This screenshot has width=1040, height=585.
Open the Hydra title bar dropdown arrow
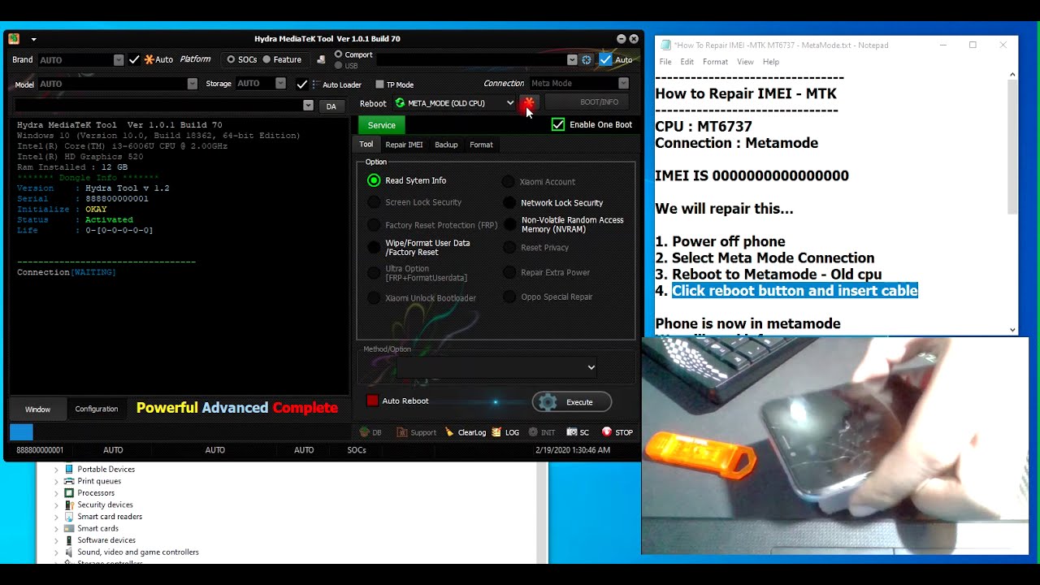33,39
